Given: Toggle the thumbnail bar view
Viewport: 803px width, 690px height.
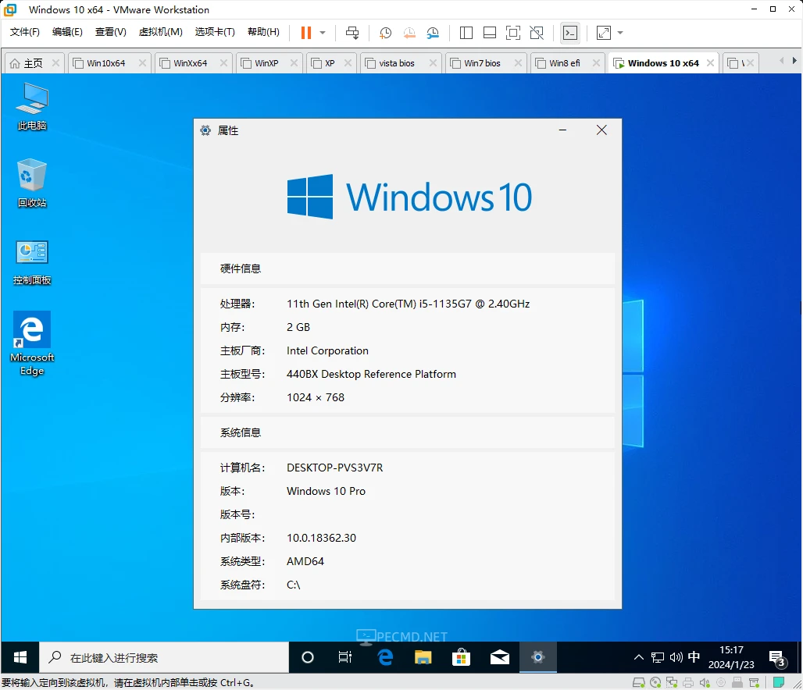Looking at the screenshot, I should [490, 33].
